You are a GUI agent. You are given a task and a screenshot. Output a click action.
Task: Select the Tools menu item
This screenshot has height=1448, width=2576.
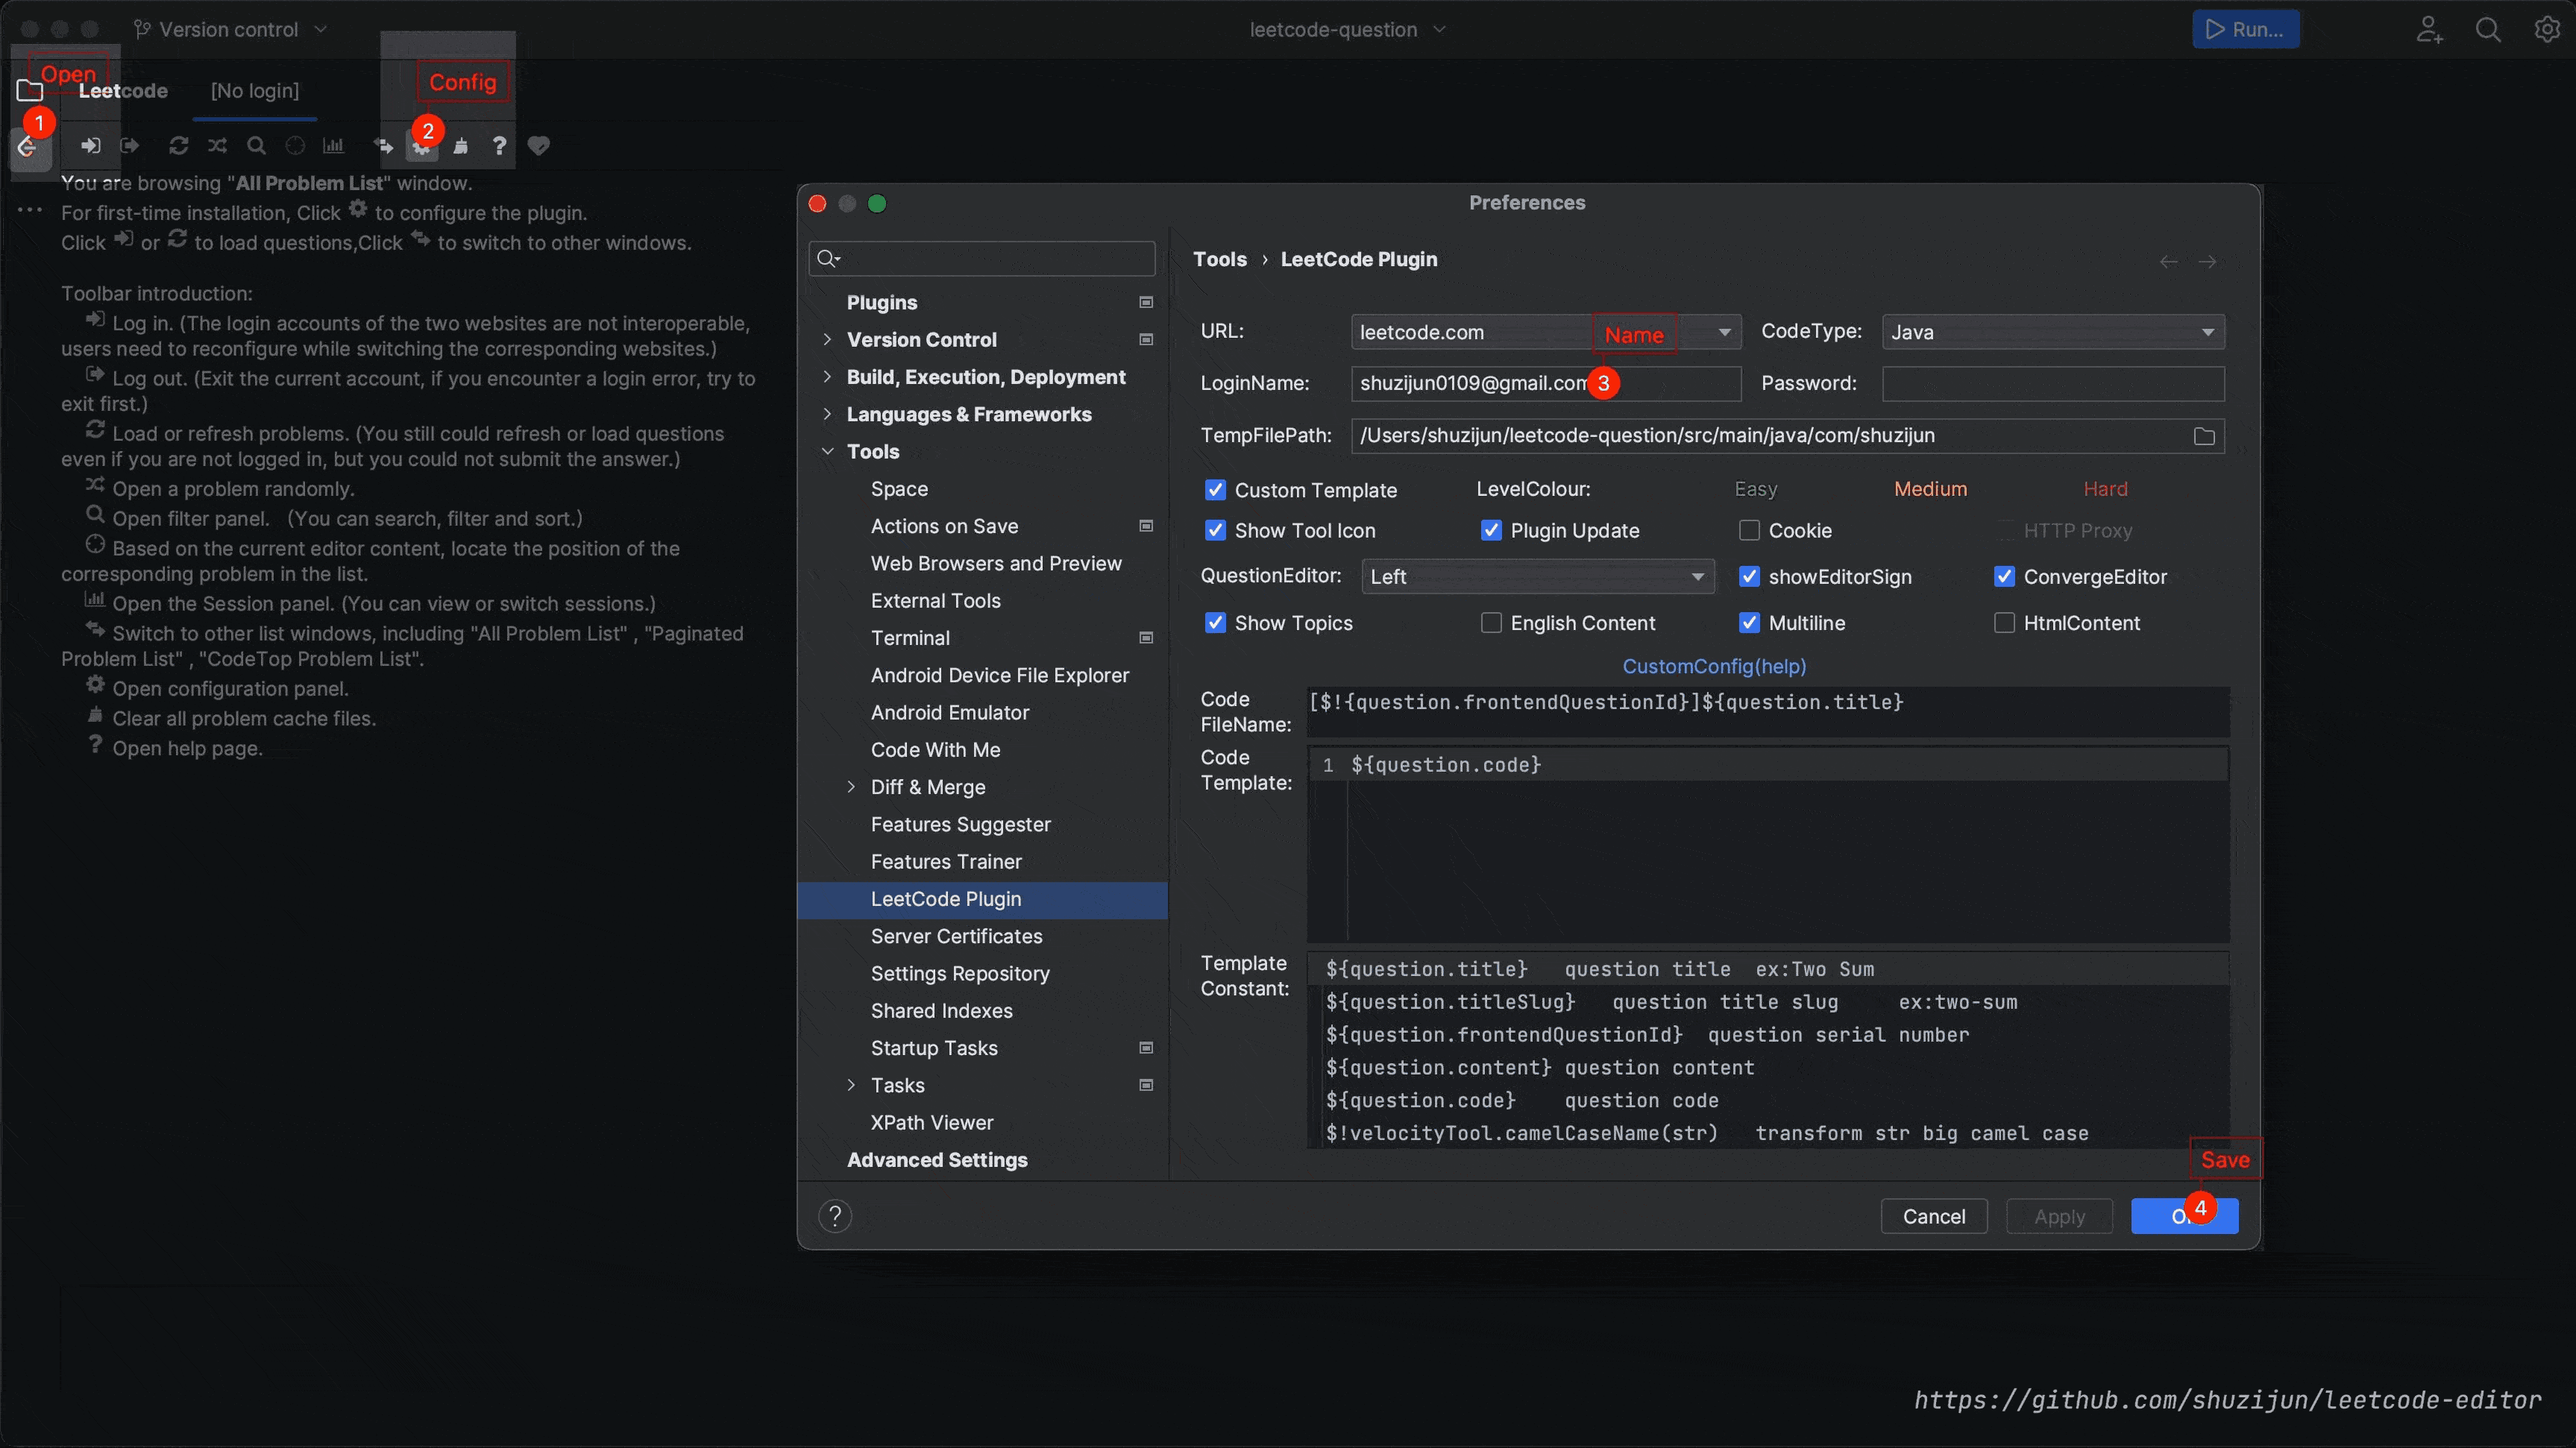[x=873, y=451]
